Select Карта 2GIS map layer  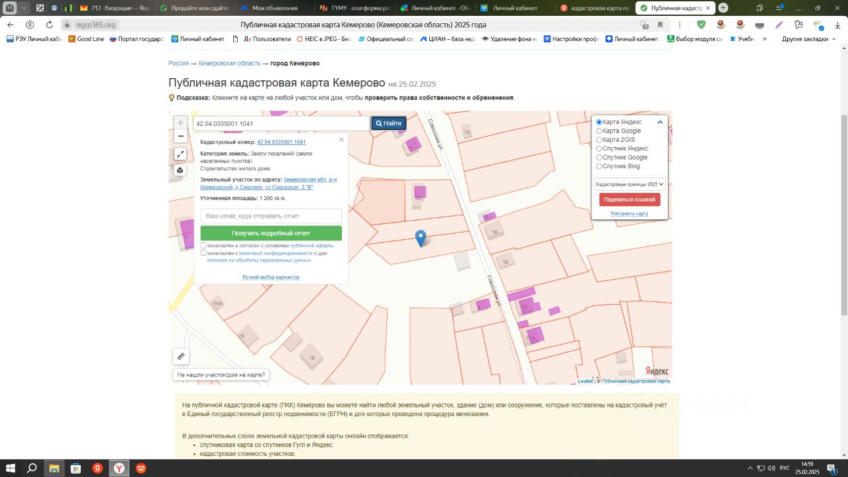[599, 140]
